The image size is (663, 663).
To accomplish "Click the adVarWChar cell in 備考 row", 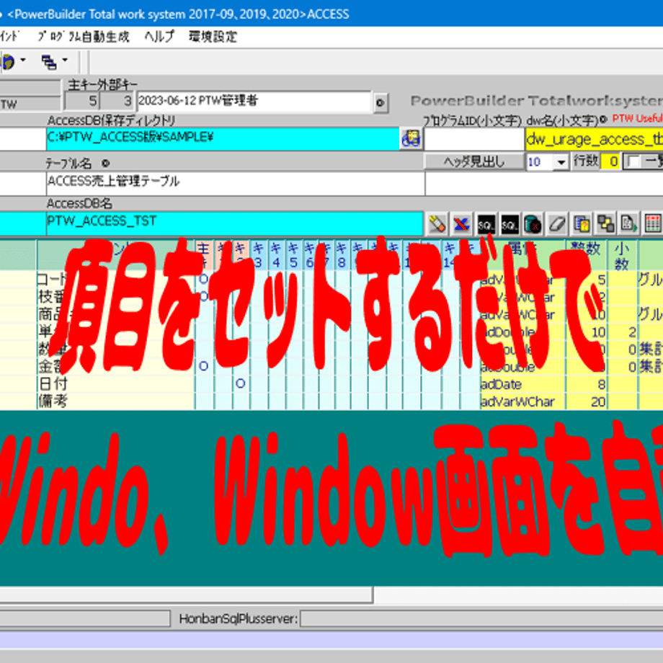I will pyautogui.click(x=522, y=401).
